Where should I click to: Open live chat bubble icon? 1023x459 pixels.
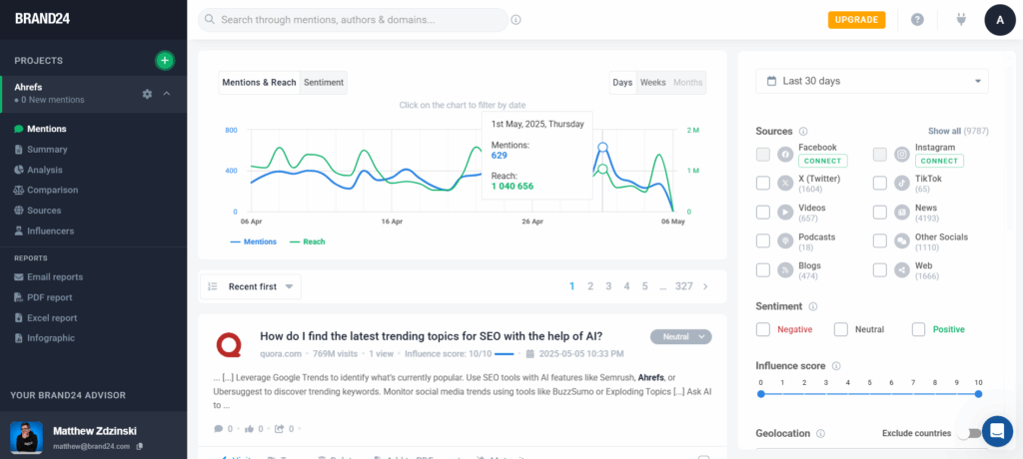pyautogui.click(x=998, y=431)
